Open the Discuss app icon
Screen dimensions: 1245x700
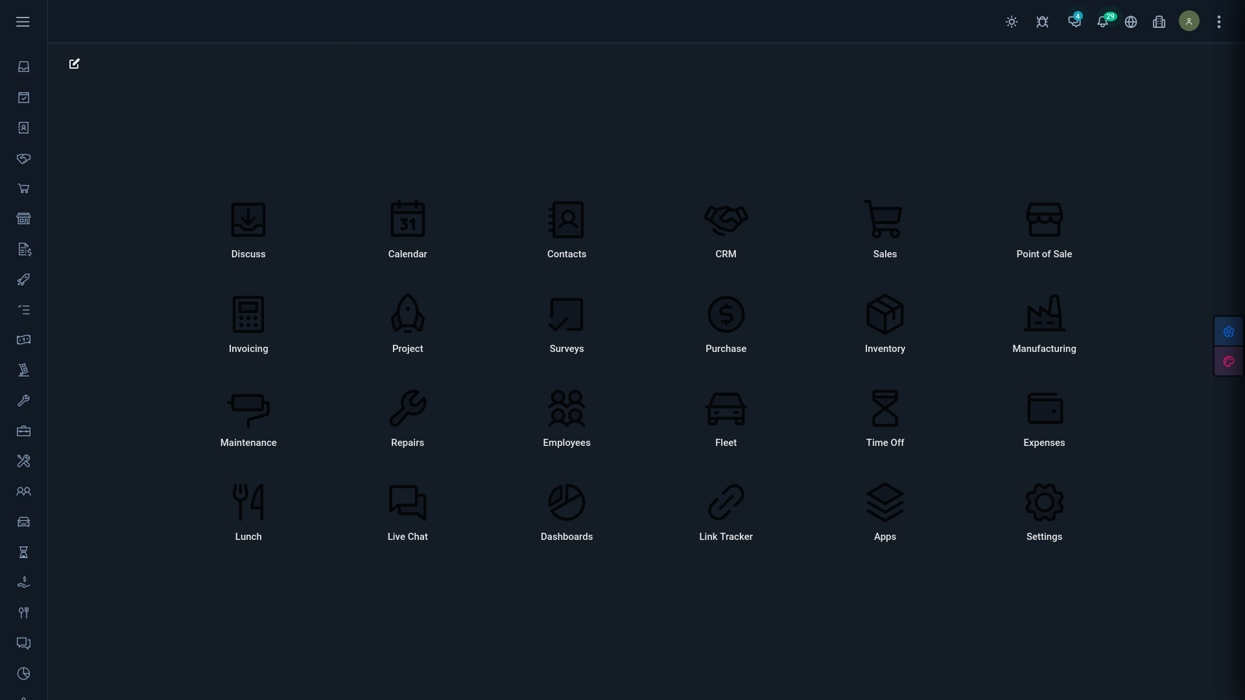click(x=248, y=220)
